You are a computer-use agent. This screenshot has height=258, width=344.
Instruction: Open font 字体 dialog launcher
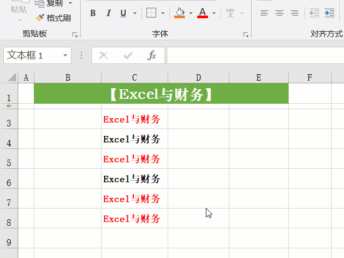(246, 34)
